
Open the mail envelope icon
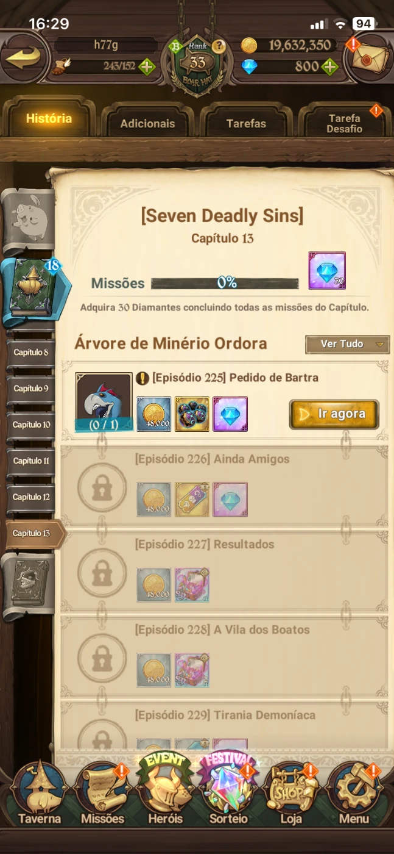pos(368,59)
